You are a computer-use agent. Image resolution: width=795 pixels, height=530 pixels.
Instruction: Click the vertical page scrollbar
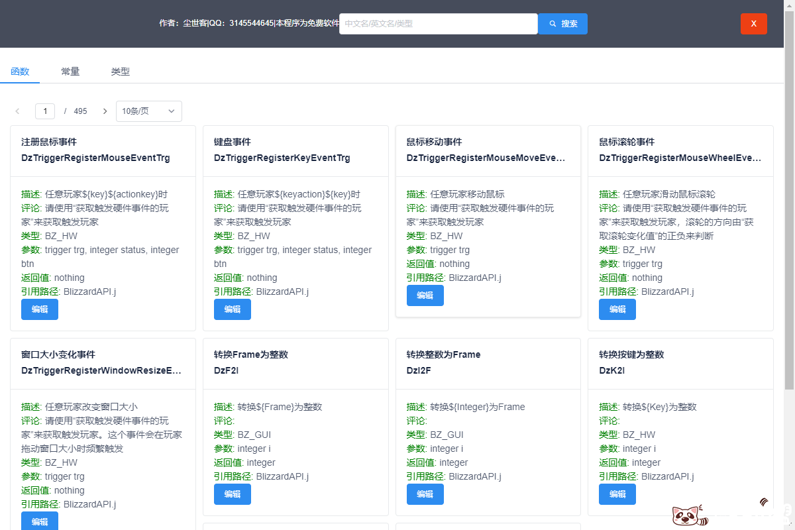[x=789, y=199]
